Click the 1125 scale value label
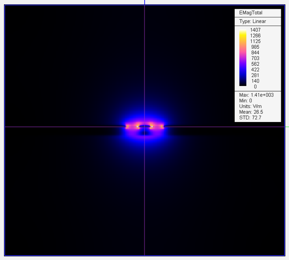The width and height of the screenshot is (289, 260). [255, 41]
